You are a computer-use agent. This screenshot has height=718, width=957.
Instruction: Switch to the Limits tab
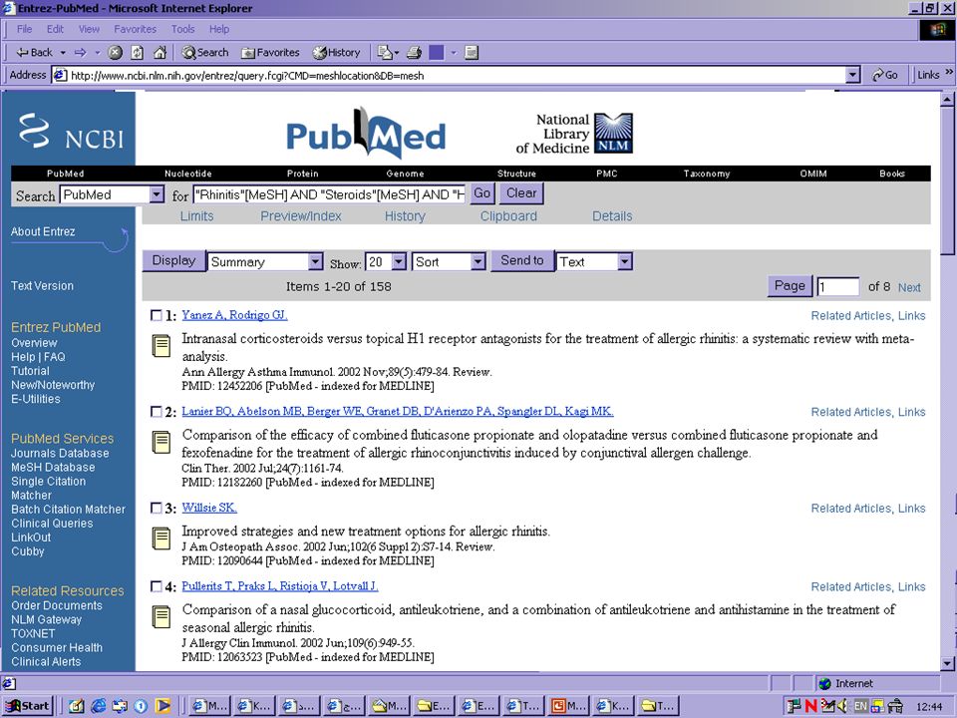point(196,216)
